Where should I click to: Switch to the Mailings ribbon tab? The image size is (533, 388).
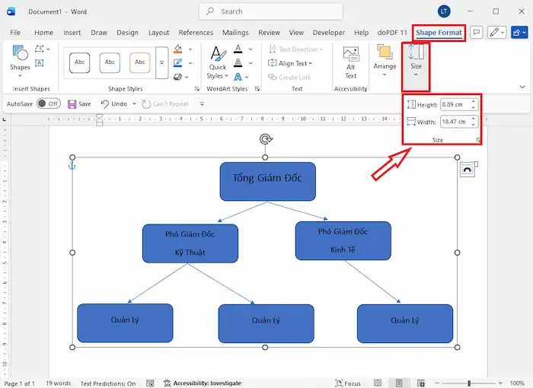coord(235,33)
